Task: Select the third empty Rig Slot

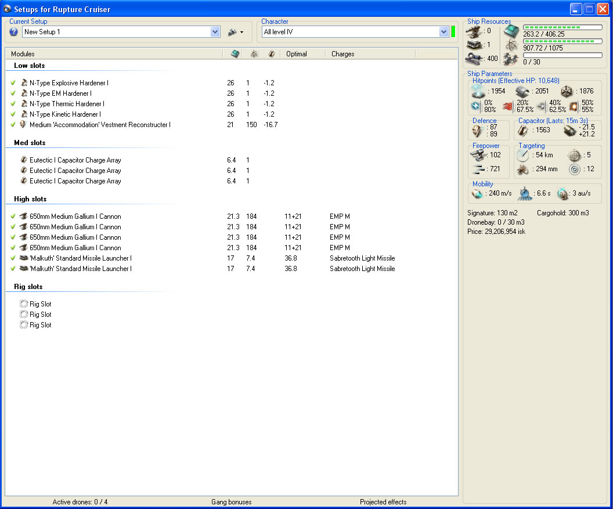Action: coord(35,325)
